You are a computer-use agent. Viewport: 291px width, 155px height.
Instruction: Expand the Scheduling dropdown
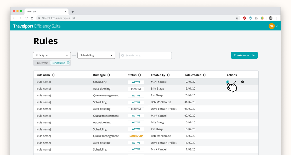point(96,55)
